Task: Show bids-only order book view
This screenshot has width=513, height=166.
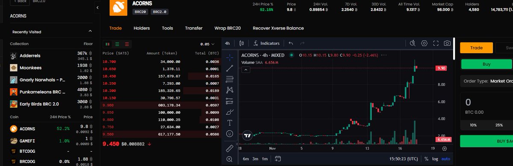Action: click(117, 44)
